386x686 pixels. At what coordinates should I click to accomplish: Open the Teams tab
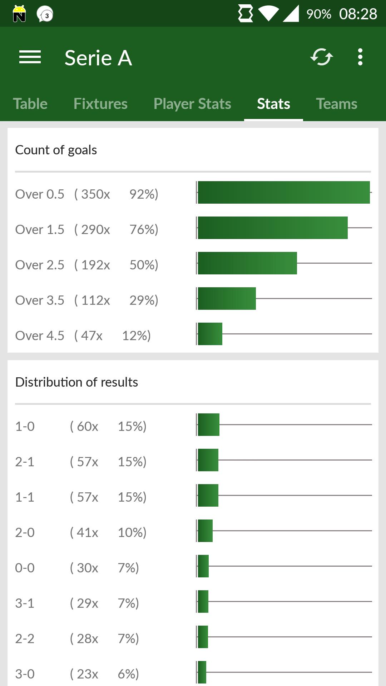click(336, 104)
